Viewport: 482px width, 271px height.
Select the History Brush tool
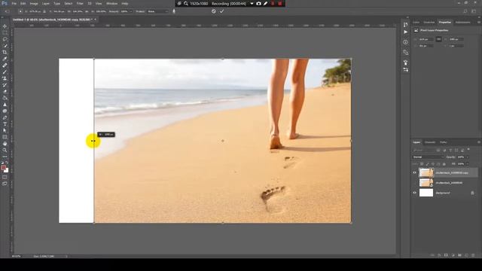click(5, 85)
